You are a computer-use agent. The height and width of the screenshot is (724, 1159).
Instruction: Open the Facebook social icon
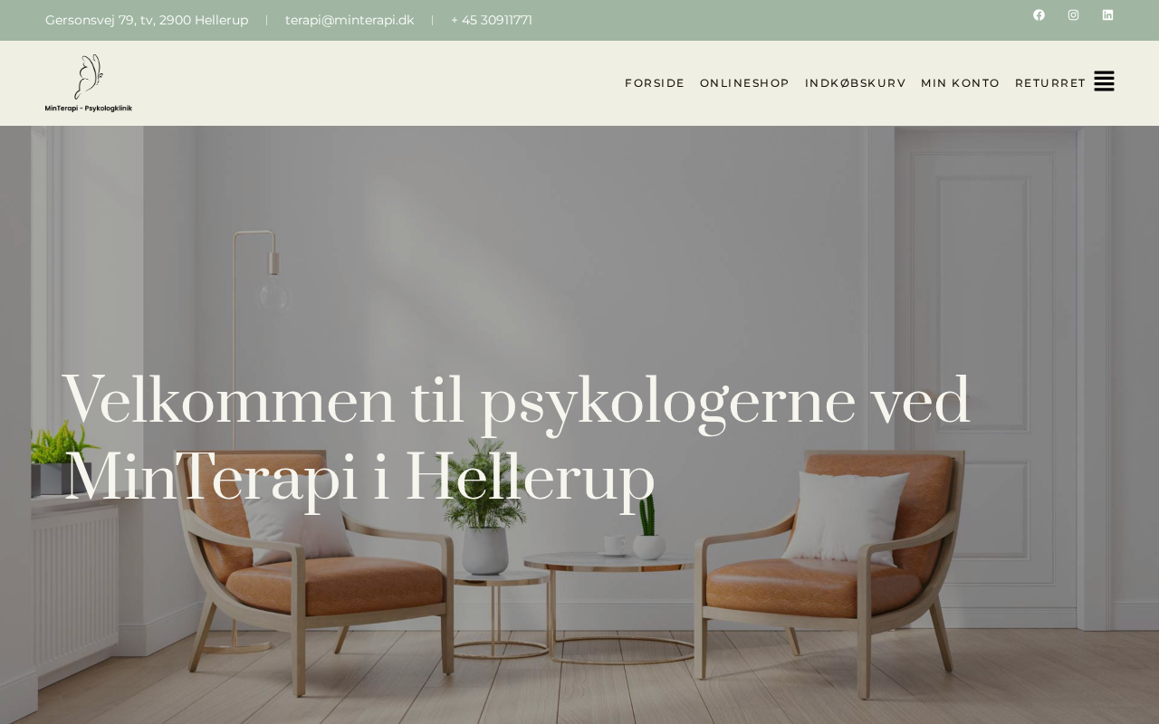click(1039, 15)
